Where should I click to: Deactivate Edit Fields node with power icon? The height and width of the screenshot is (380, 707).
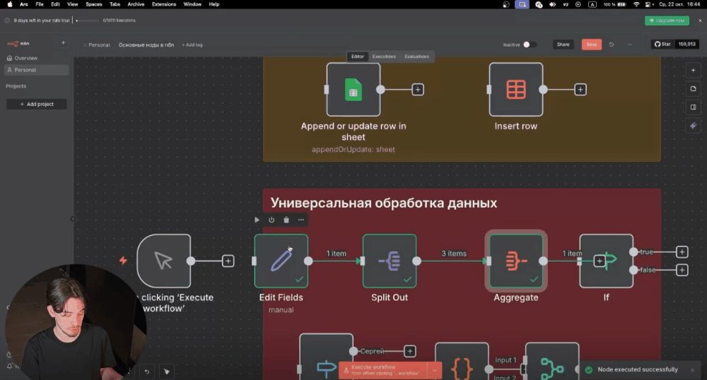coord(271,220)
